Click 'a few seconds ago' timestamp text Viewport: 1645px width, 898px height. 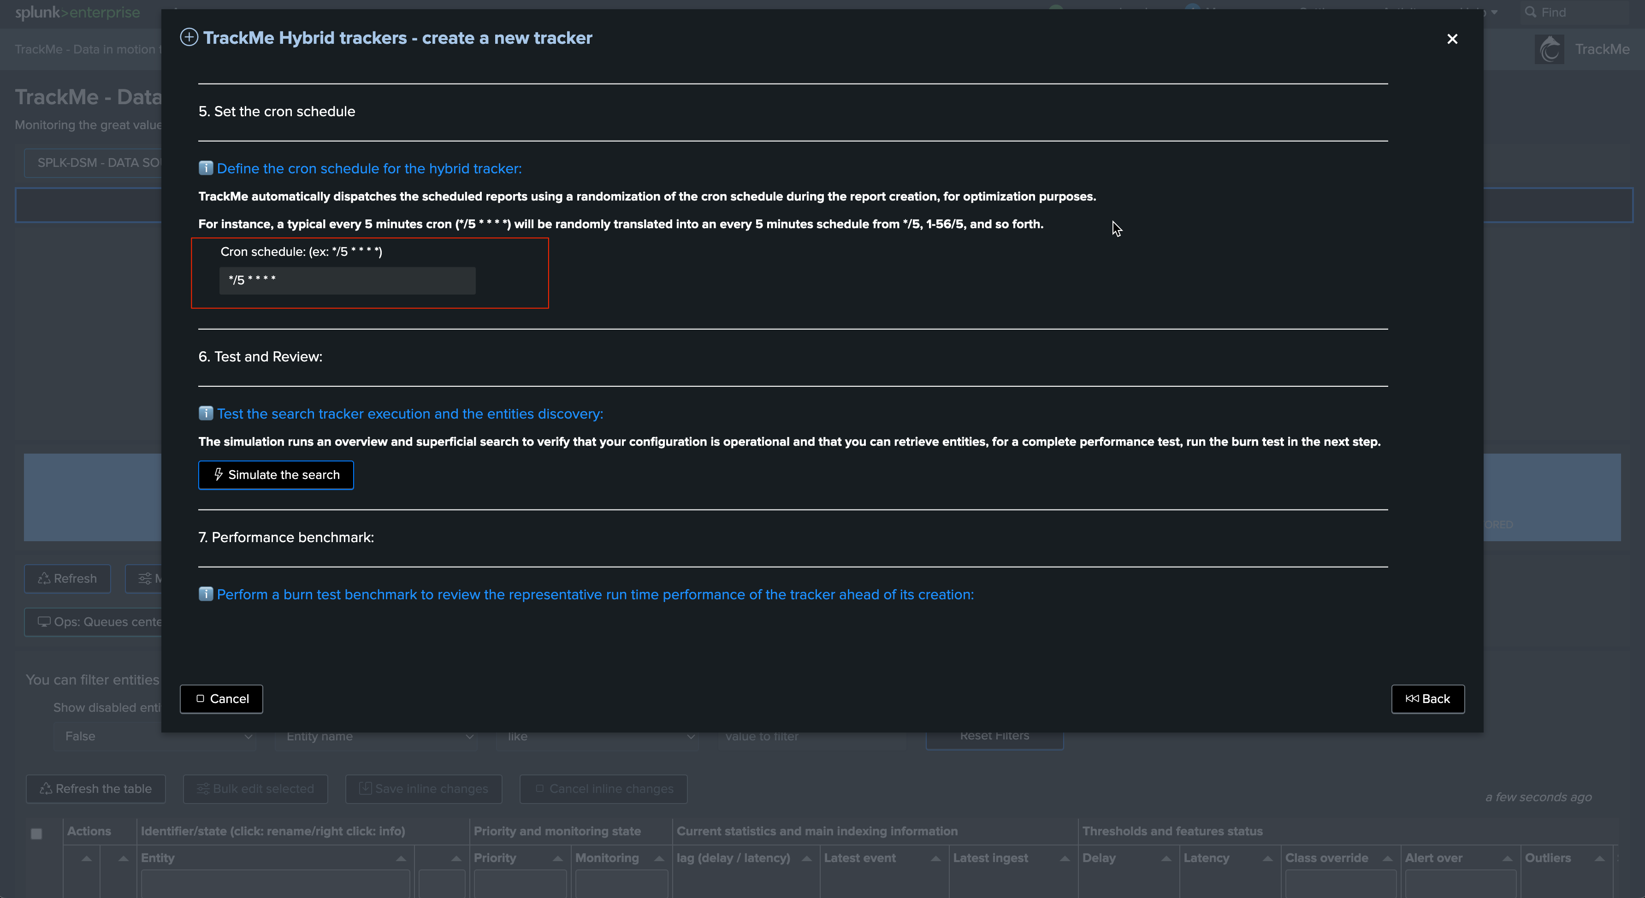tap(1538, 797)
